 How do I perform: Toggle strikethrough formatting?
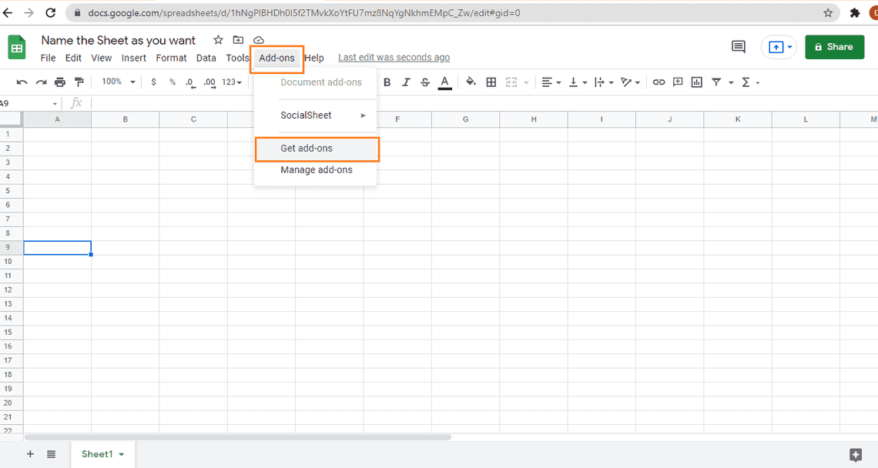click(425, 82)
